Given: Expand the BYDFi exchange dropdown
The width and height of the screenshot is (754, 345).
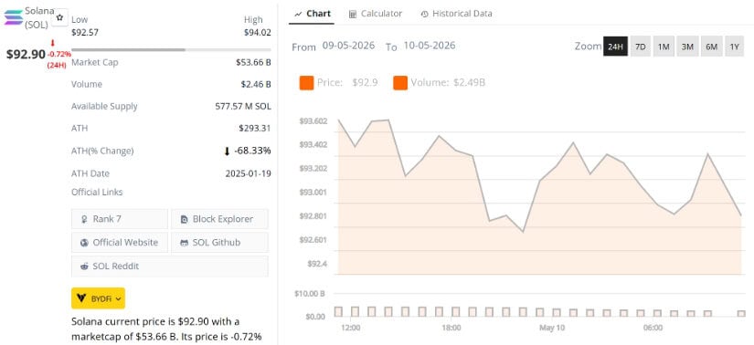Looking at the screenshot, I should tap(98, 298).
